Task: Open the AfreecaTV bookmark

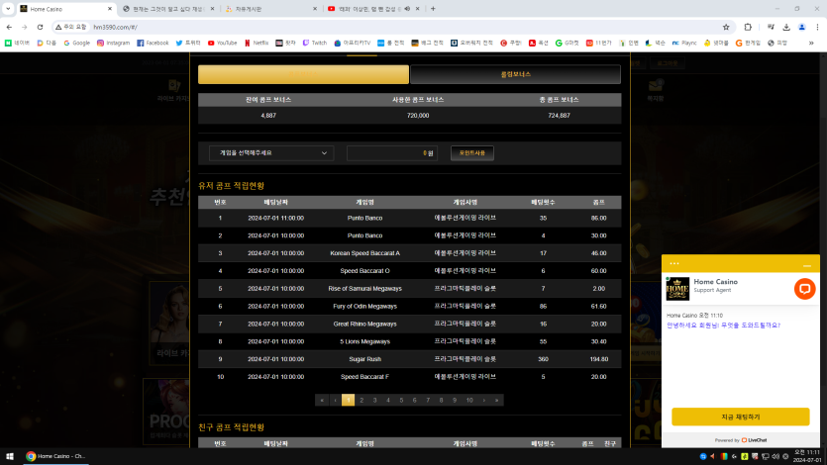Action: (x=353, y=43)
